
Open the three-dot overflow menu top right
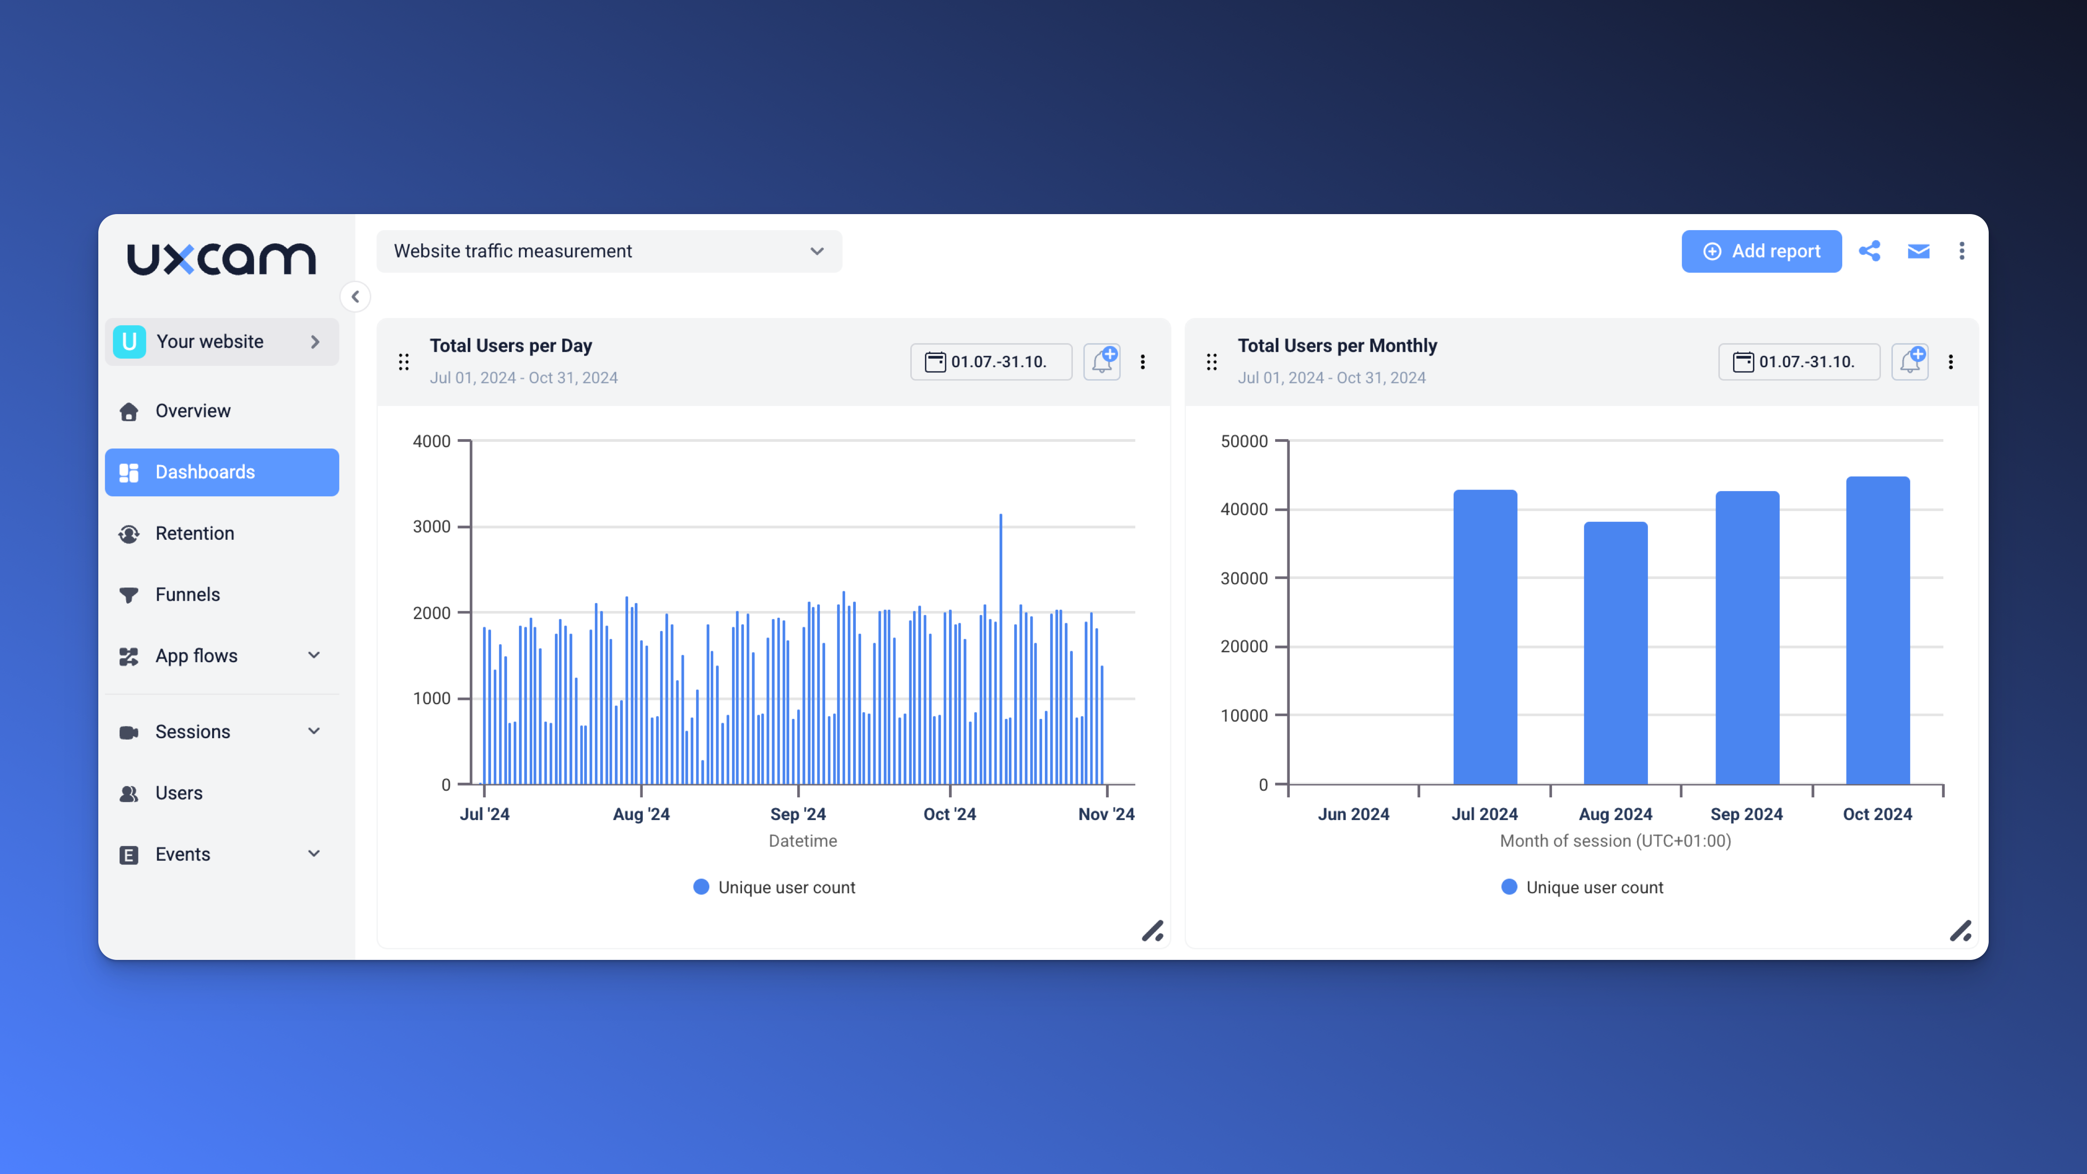coord(1962,251)
